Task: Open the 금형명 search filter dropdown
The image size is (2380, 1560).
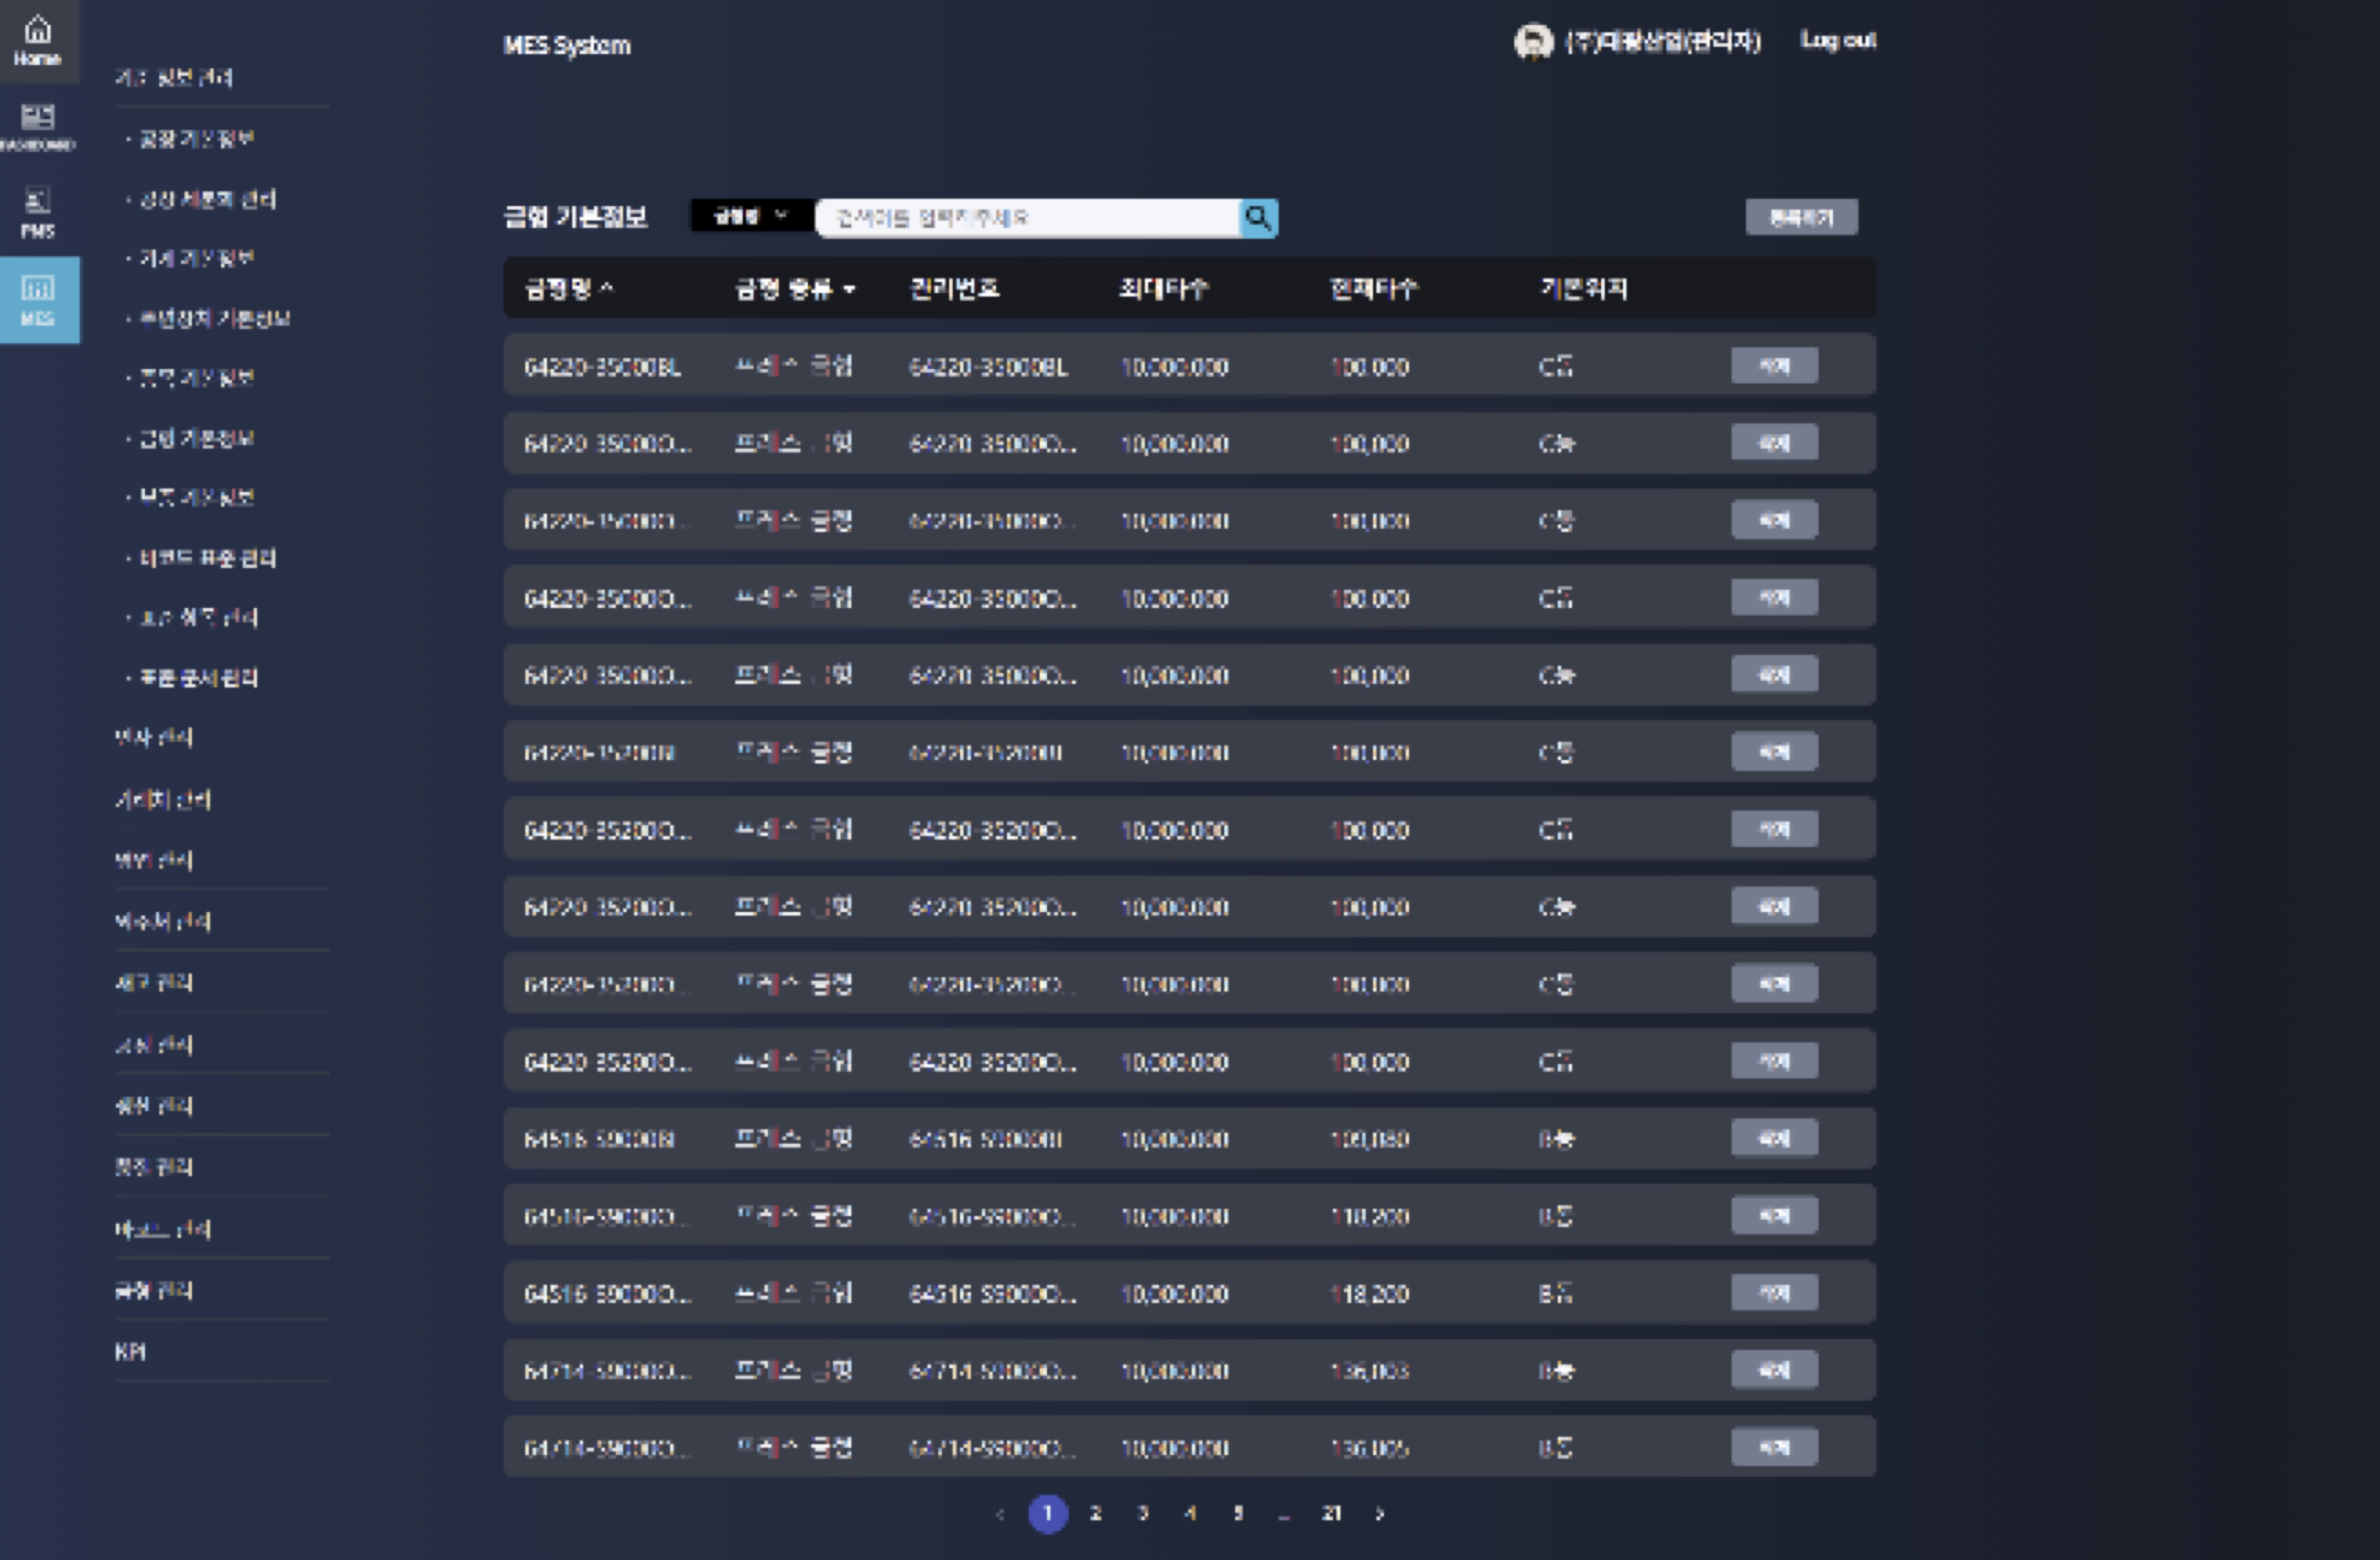Action: tap(752, 216)
